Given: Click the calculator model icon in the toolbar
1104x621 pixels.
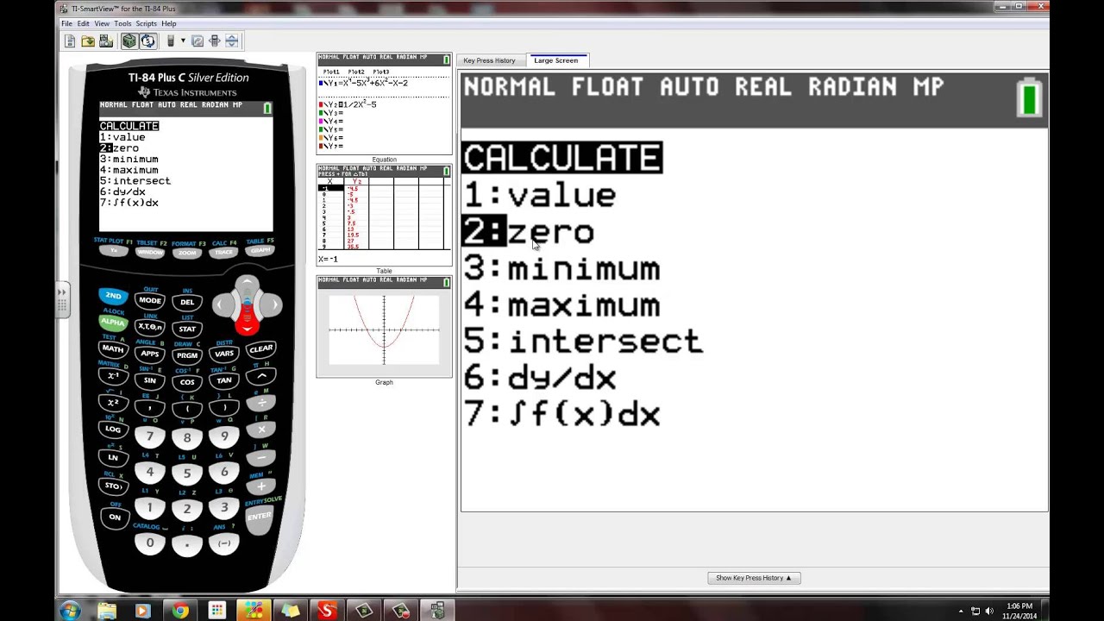Looking at the screenshot, I should click(171, 41).
